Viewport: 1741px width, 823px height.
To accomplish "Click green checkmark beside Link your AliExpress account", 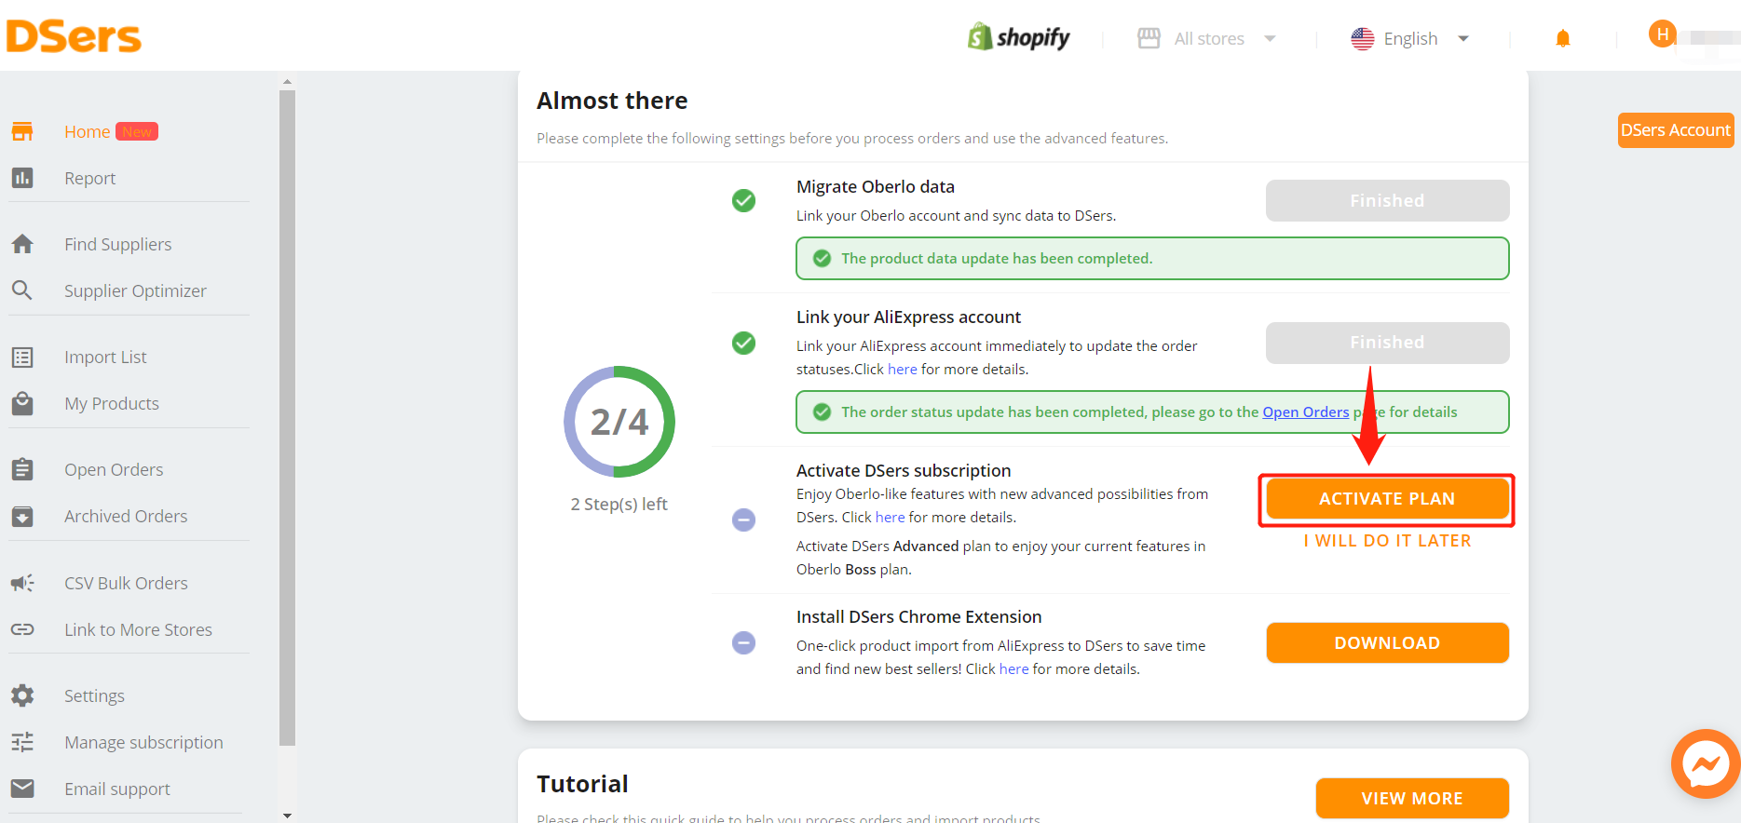I will click(743, 343).
